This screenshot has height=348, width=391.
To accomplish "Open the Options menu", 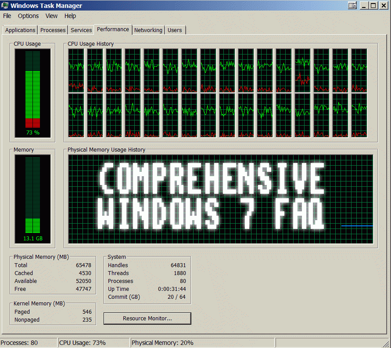I will [x=28, y=16].
